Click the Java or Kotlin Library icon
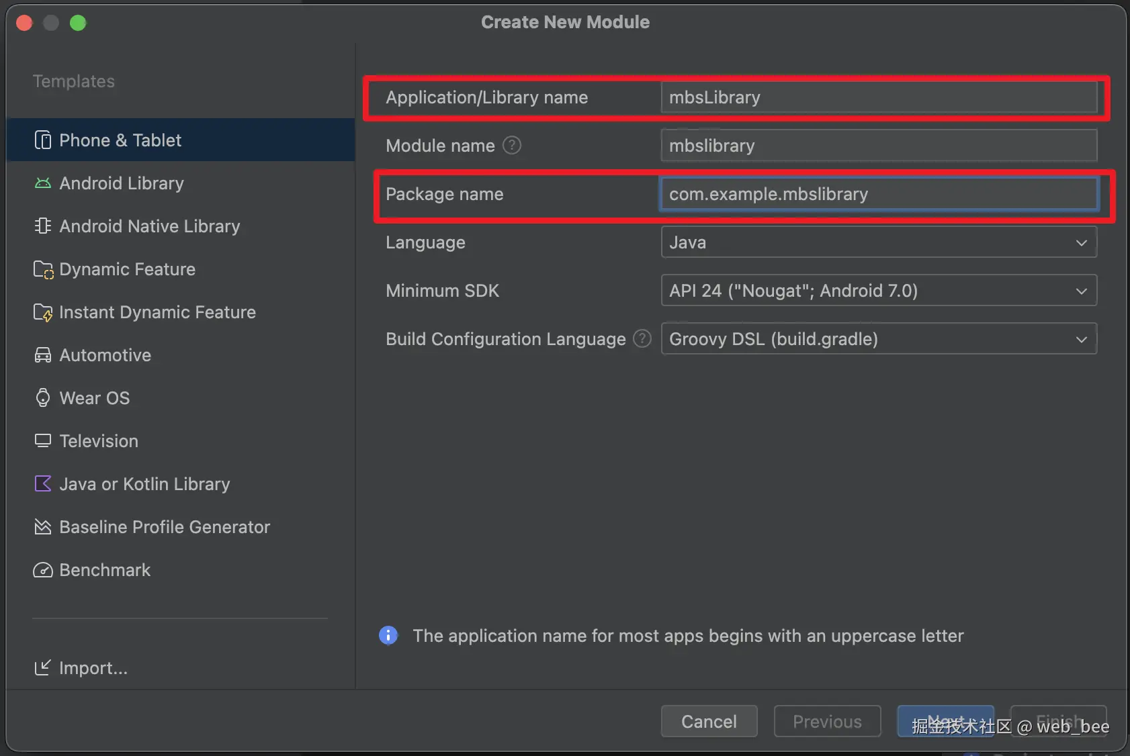Image resolution: width=1130 pixels, height=756 pixels. (43, 484)
